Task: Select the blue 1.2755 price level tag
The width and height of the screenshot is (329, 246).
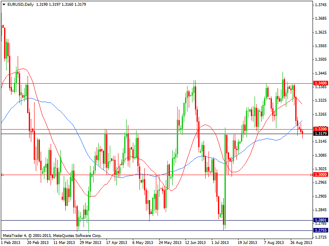Action: 320,230
